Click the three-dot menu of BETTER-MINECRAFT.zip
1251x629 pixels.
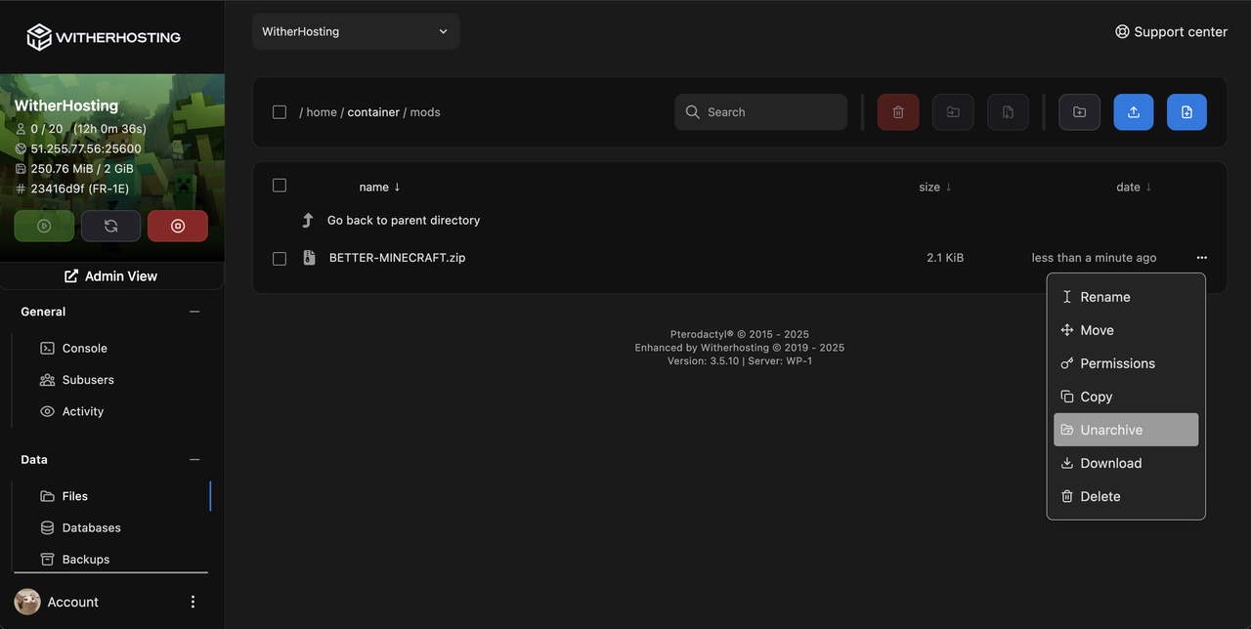pyautogui.click(x=1201, y=258)
